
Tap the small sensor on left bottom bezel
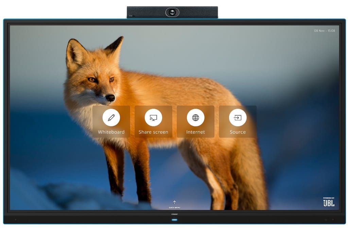point(15,219)
